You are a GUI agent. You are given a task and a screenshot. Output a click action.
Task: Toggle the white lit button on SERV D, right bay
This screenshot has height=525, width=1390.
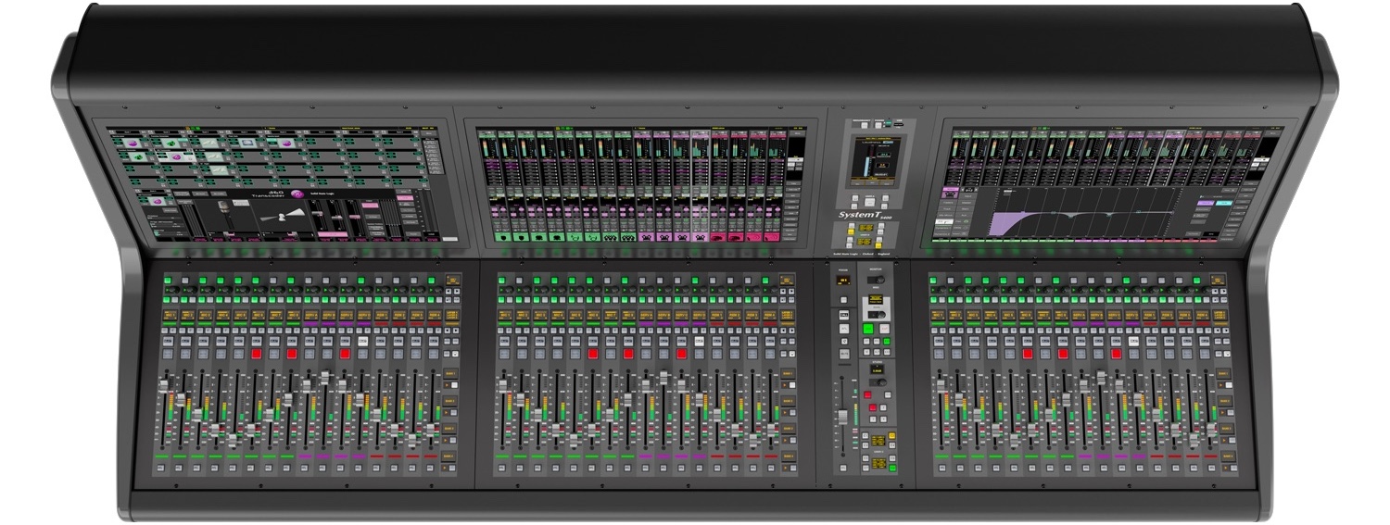click(1133, 341)
